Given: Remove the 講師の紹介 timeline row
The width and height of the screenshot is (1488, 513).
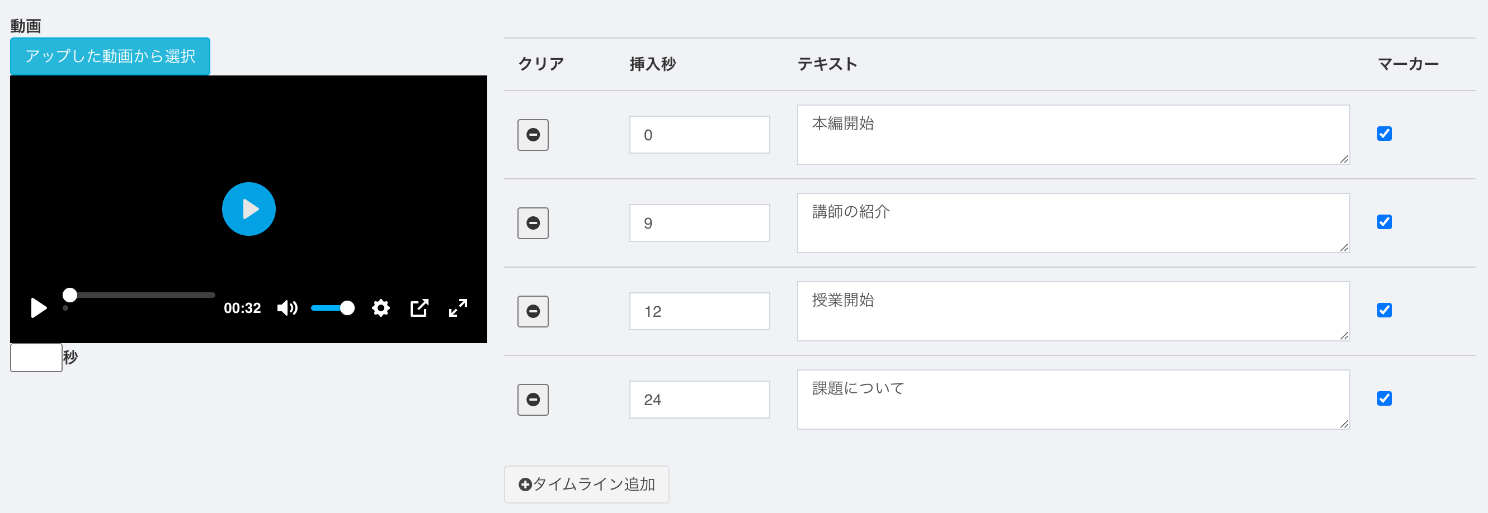Looking at the screenshot, I should [533, 224].
